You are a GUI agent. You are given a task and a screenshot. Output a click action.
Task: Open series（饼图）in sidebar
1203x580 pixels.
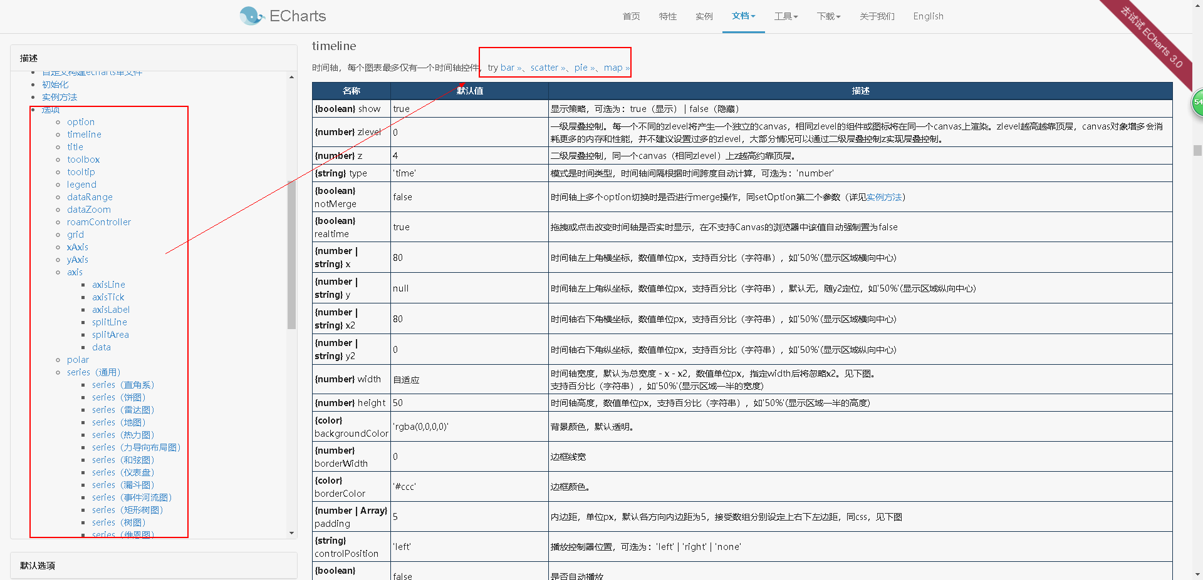tap(118, 397)
